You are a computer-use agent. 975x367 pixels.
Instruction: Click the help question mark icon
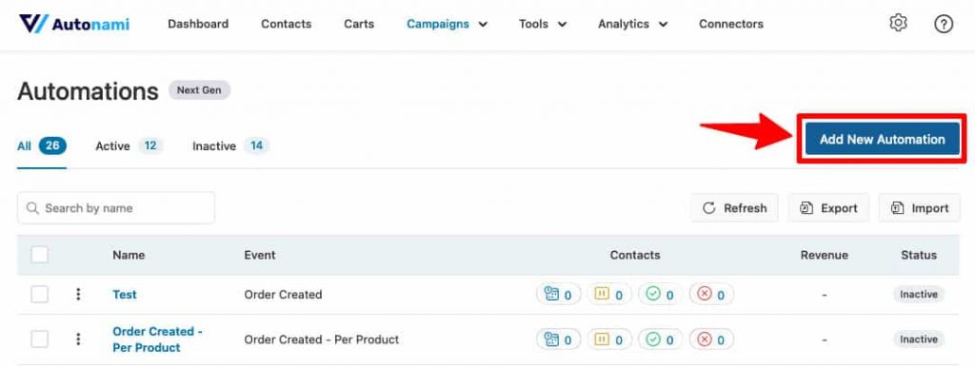point(944,24)
